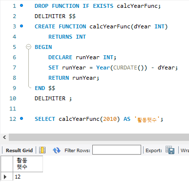Click CURDATE function on line 7

tap(125, 68)
